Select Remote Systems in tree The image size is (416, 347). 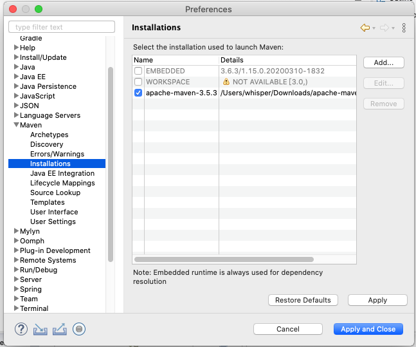pyautogui.click(x=48, y=260)
